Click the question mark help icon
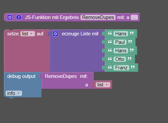 pyautogui.click(x=19, y=17)
